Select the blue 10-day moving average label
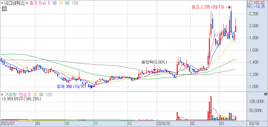 coord(55,3)
